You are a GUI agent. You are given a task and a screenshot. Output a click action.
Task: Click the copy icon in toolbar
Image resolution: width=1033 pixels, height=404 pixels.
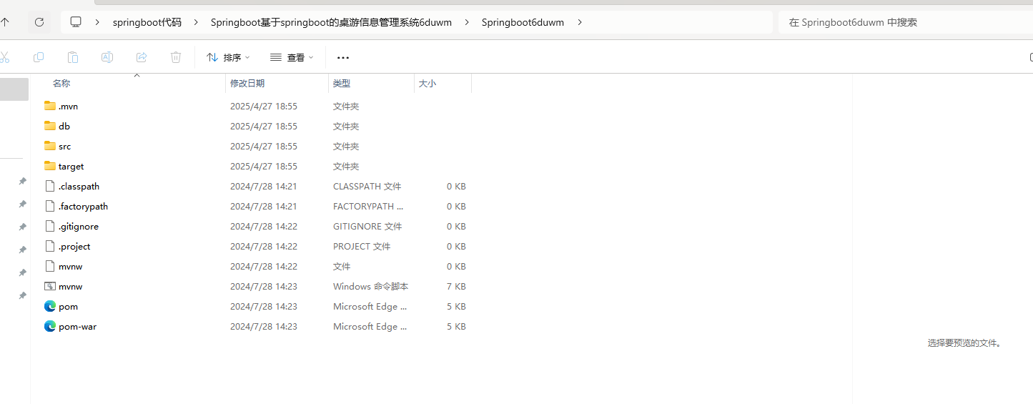[39, 57]
